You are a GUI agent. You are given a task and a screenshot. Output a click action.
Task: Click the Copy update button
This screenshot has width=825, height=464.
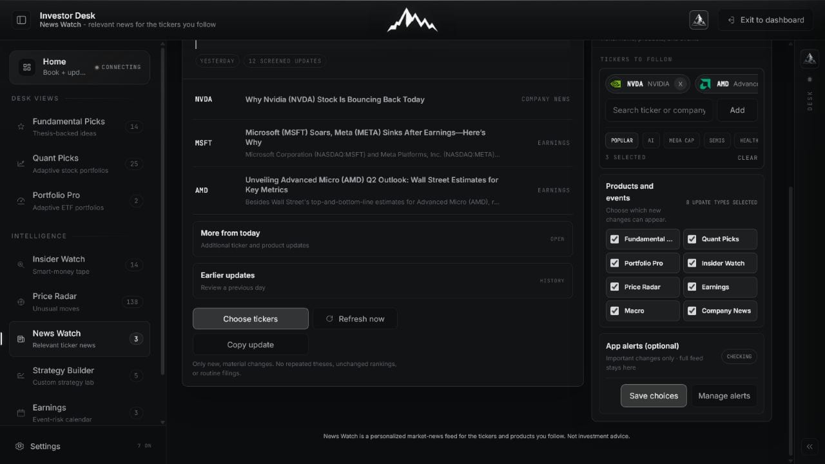click(x=251, y=344)
